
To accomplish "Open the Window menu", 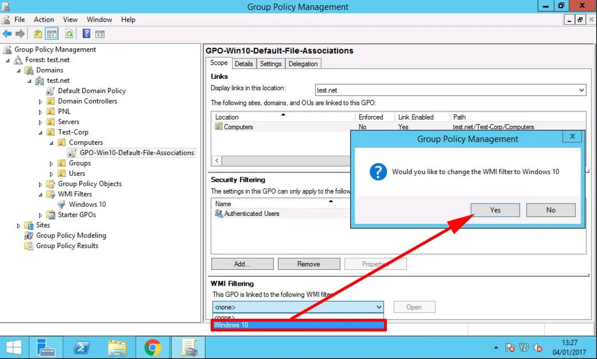I will [x=99, y=20].
